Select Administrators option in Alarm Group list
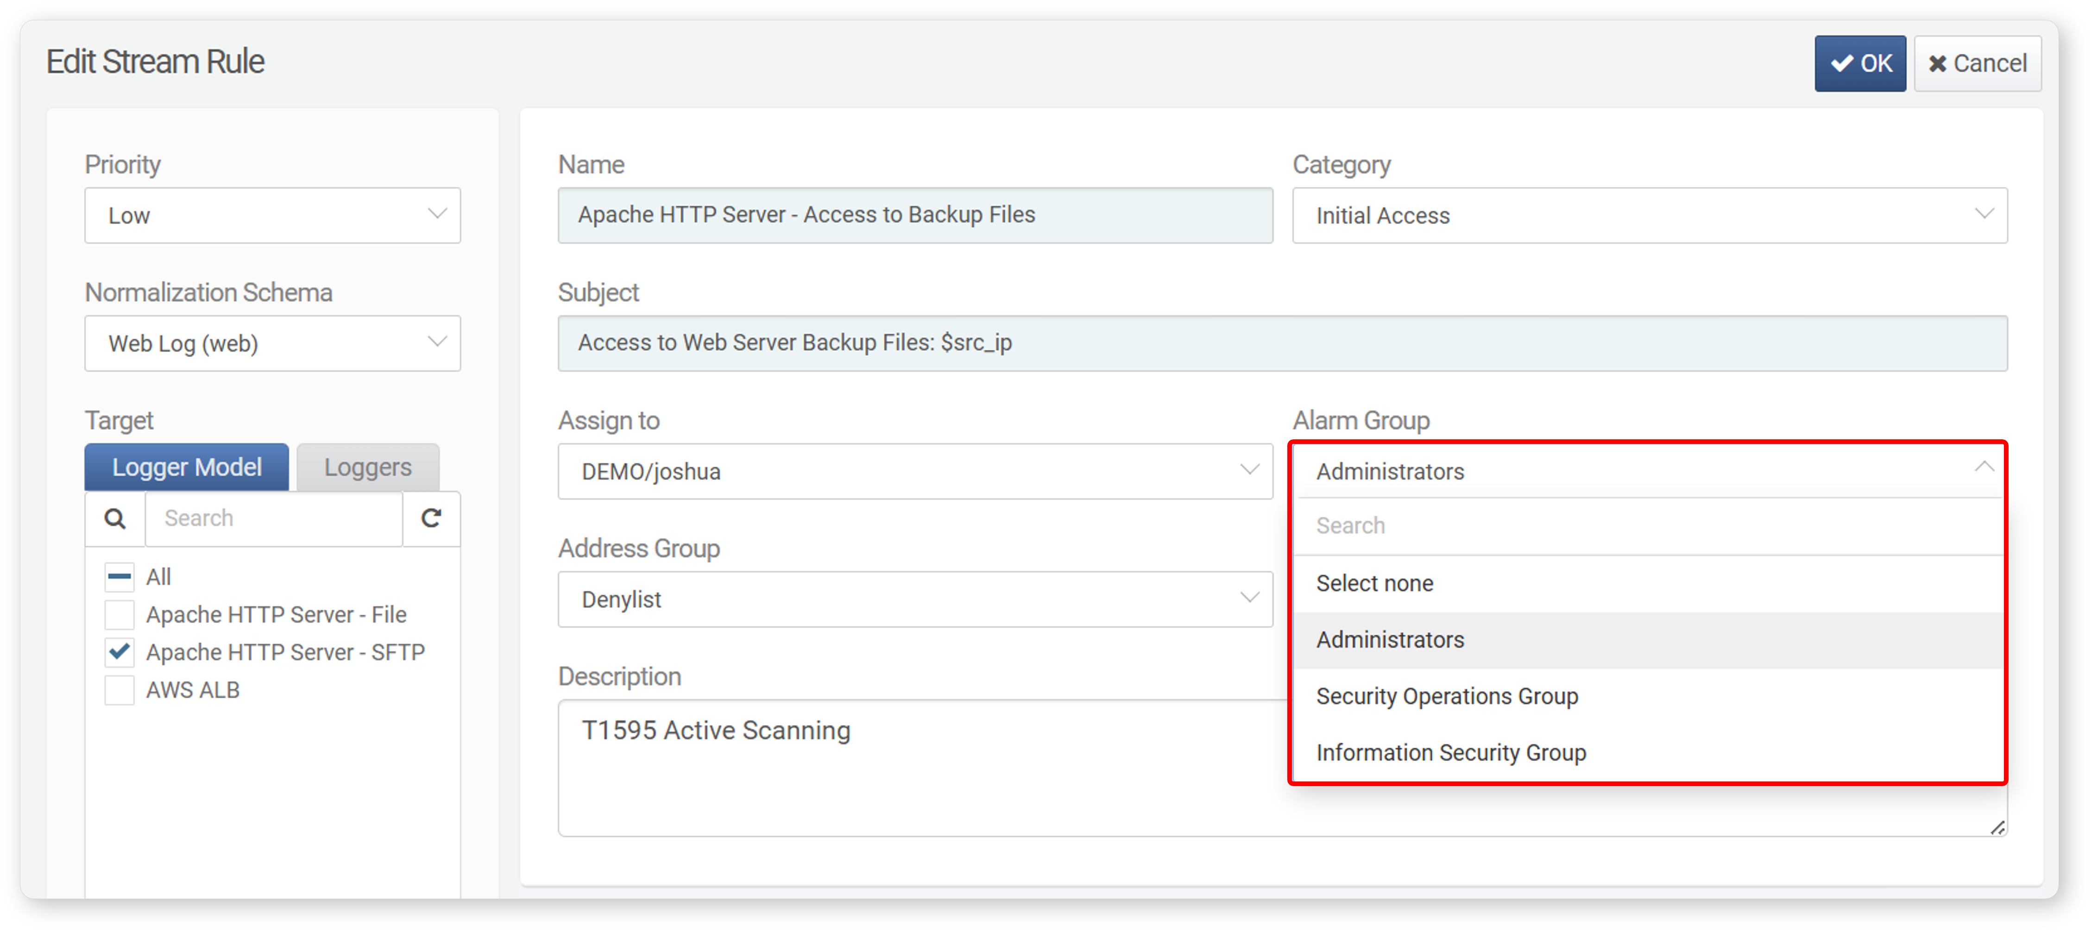 [x=1648, y=641]
